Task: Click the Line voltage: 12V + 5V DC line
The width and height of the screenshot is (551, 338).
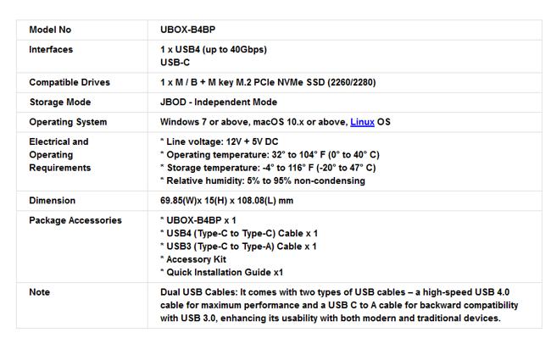Action: click(220, 141)
